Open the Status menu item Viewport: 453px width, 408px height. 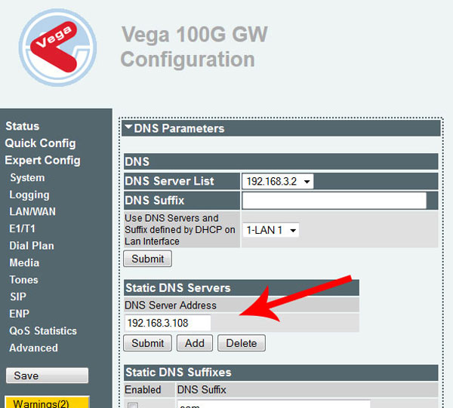coord(22,126)
